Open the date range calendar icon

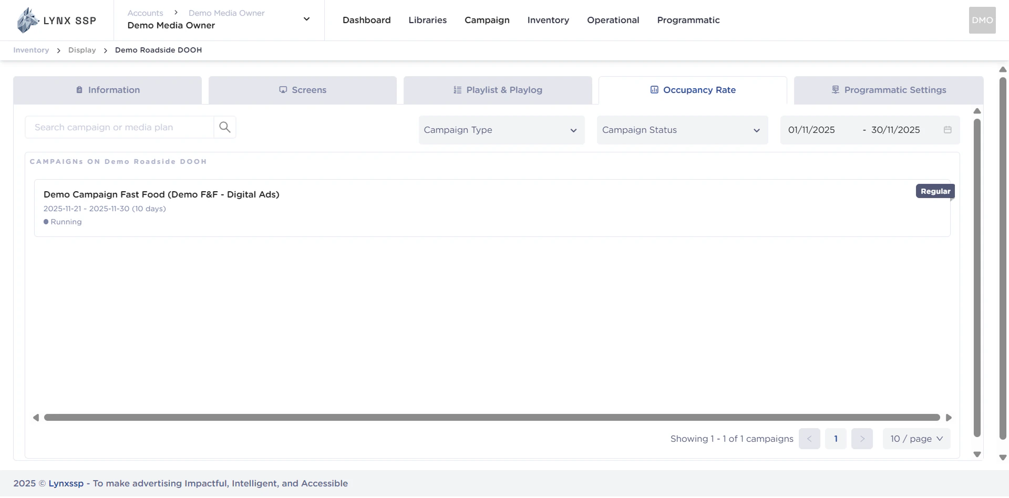point(948,130)
